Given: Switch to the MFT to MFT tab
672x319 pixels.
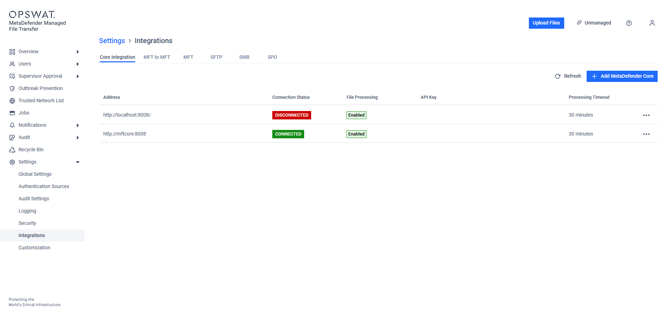Looking at the screenshot, I should [x=157, y=57].
